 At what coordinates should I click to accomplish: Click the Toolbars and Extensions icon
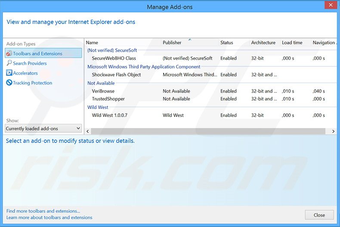click(9, 53)
